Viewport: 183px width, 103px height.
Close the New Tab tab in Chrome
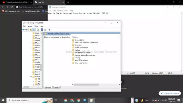63,2
